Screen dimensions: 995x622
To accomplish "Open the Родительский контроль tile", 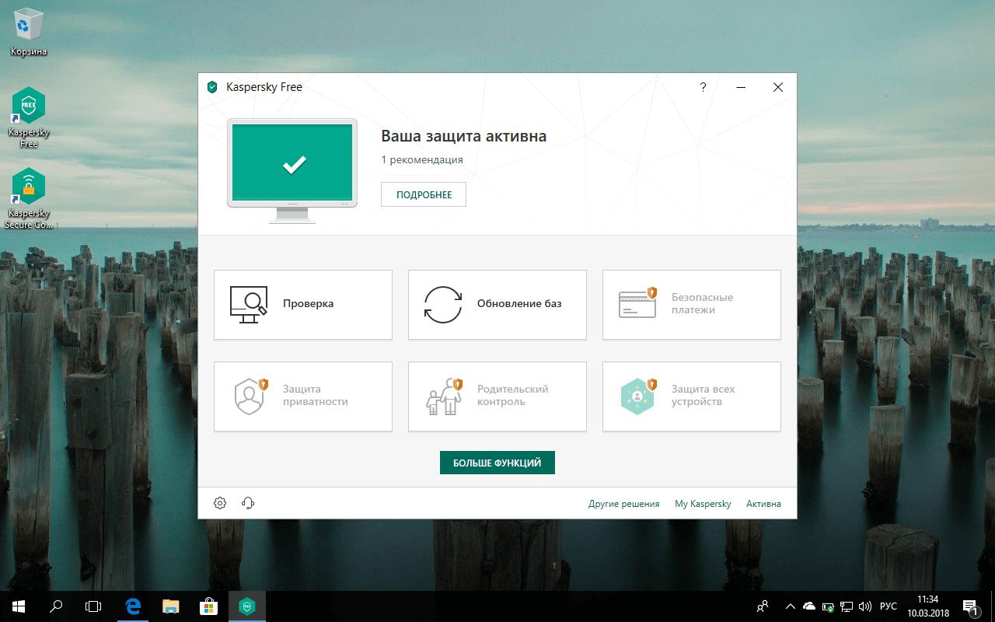I will pos(497,396).
